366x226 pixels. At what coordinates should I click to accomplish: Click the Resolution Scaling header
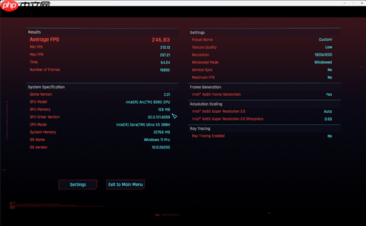206,104
